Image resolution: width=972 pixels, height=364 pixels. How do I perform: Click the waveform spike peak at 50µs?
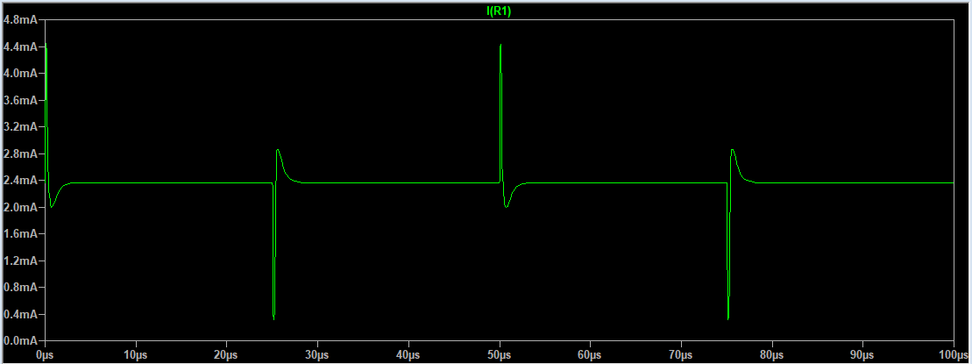click(500, 45)
